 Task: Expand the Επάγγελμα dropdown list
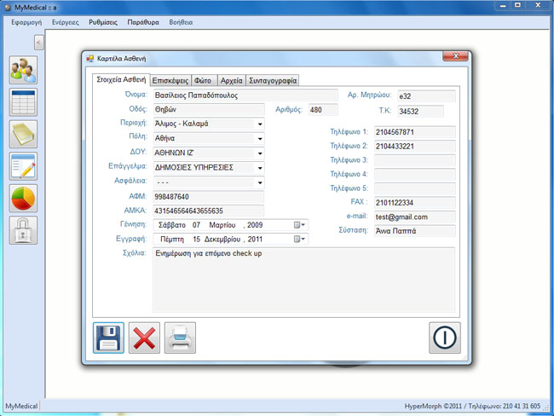[259, 167]
